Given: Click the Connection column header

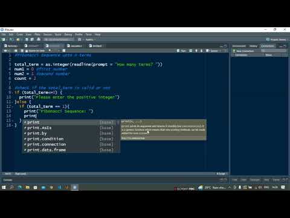Looking at the screenshot, I should click(240, 55).
